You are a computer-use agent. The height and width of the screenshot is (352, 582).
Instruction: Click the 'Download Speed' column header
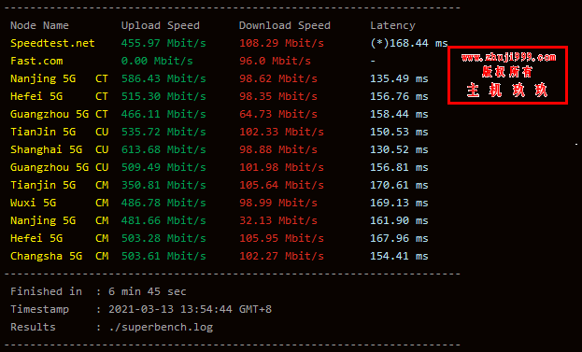(284, 25)
